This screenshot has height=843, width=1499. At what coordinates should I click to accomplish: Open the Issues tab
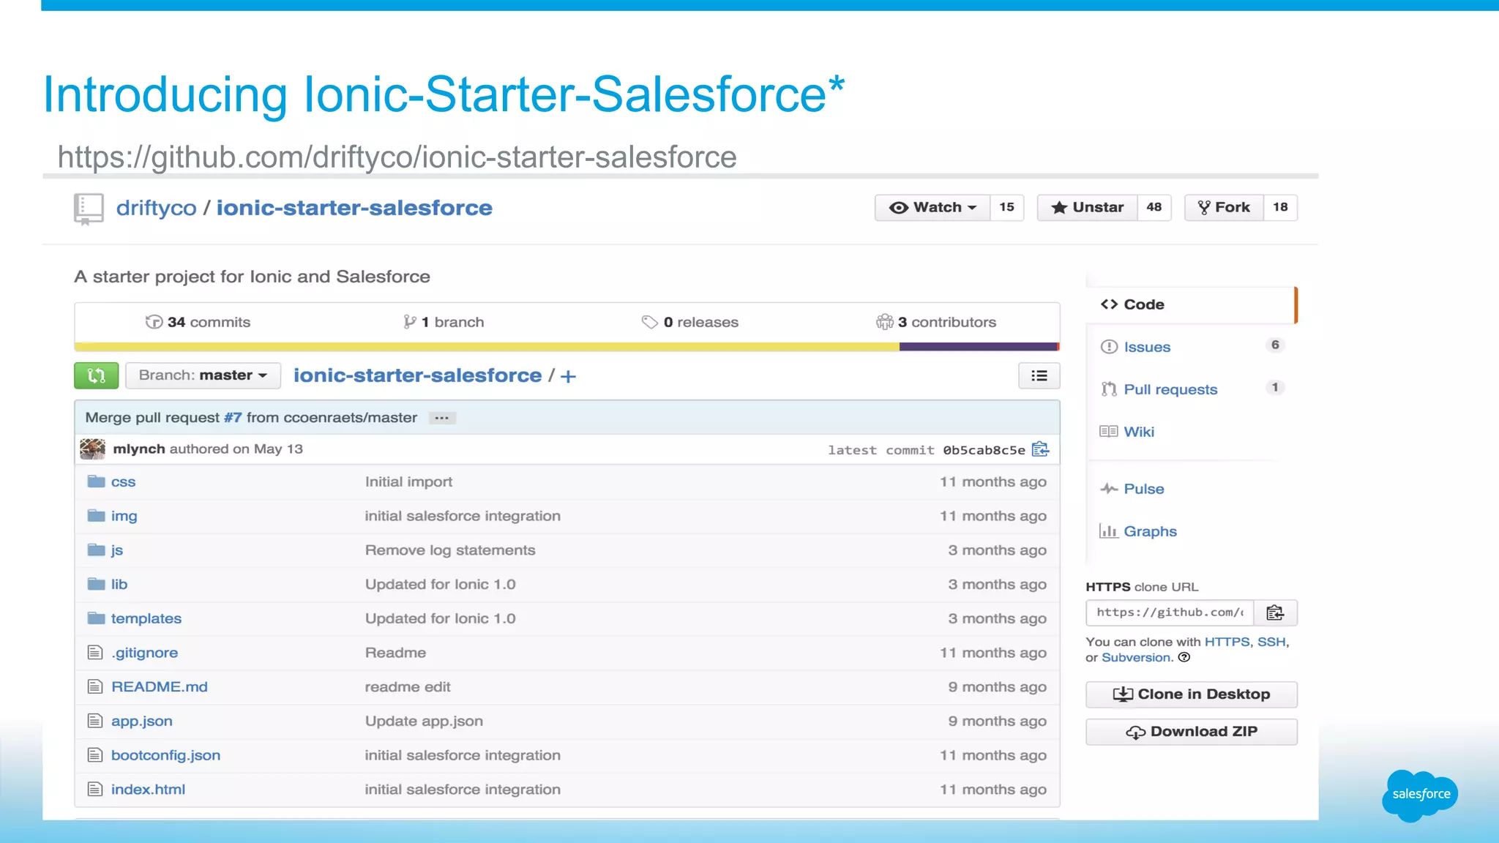tap(1147, 348)
